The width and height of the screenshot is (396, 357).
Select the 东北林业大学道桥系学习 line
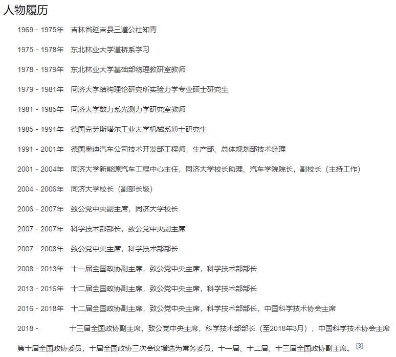(x=110, y=50)
